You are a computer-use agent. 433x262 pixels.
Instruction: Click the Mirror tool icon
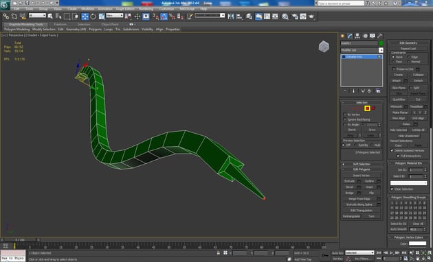click(x=230, y=16)
